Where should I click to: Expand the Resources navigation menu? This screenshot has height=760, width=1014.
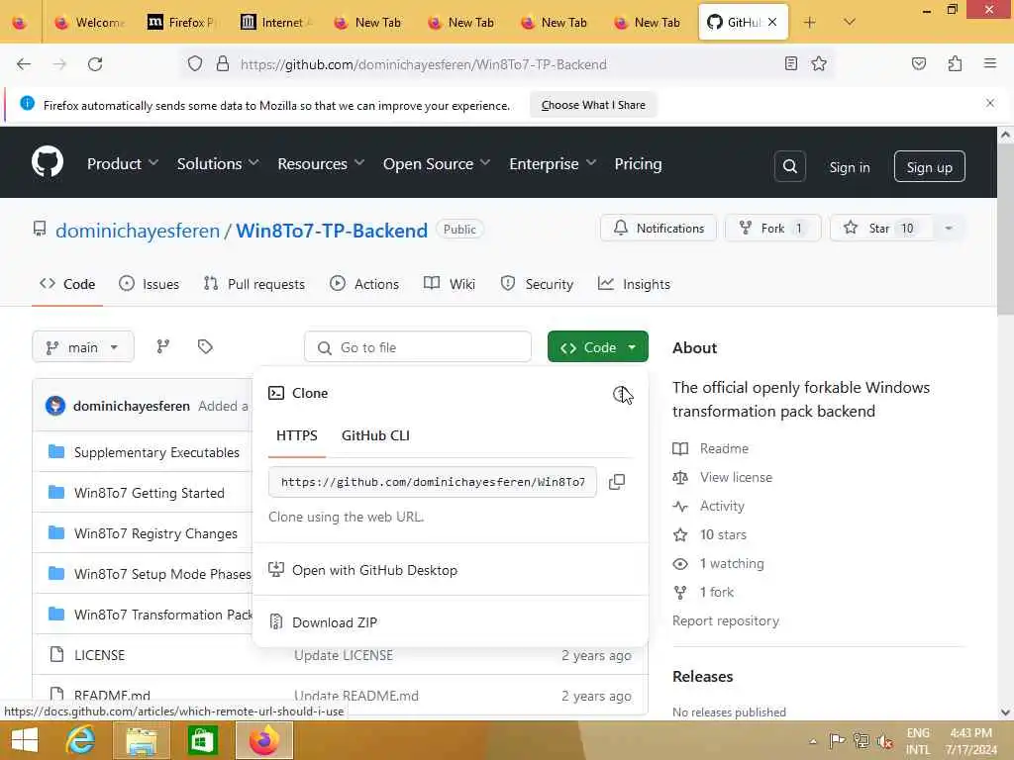pyautogui.click(x=321, y=164)
